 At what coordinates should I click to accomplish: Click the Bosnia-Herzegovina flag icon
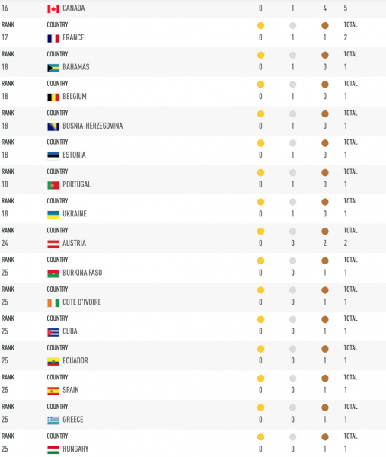[x=53, y=126]
